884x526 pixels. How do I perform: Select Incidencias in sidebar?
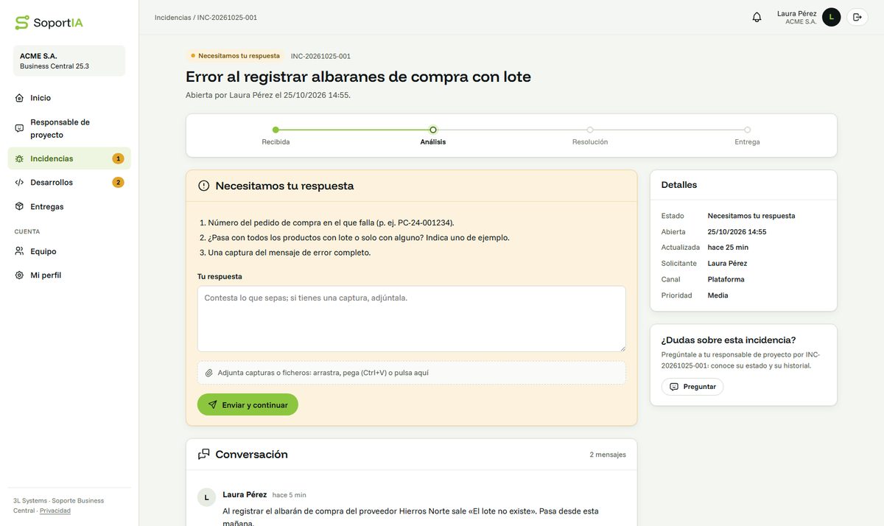tap(69, 158)
